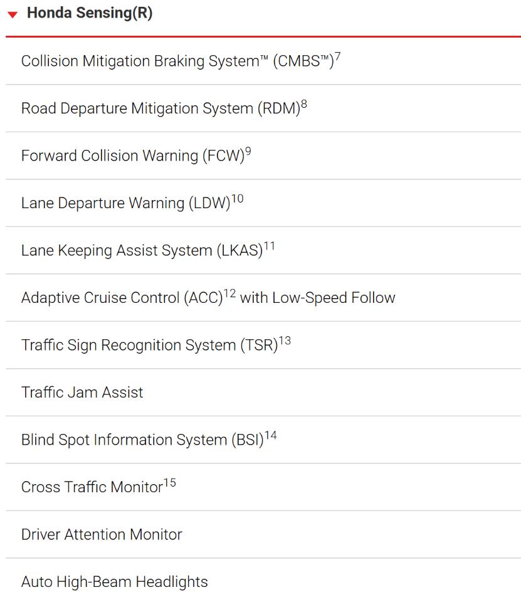The height and width of the screenshot is (602, 521).
Task: Select the Traffic Jam Assist row
Action: point(263,393)
